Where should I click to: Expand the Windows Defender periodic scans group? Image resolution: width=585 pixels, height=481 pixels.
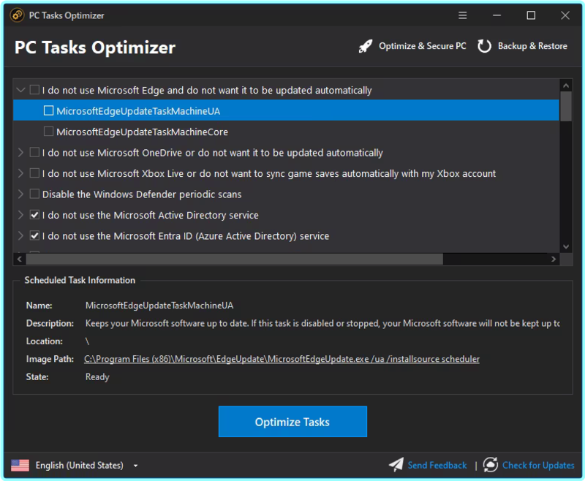pos(21,194)
